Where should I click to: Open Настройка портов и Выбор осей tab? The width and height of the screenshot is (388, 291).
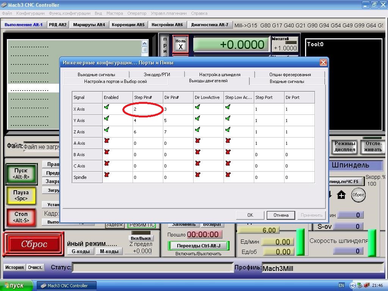(x=115, y=81)
